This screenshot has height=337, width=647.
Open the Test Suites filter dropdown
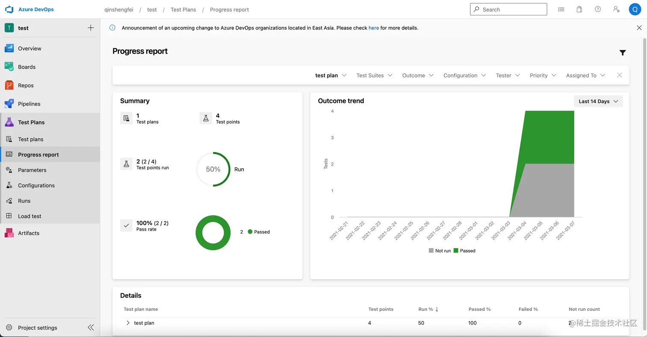(x=374, y=75)
